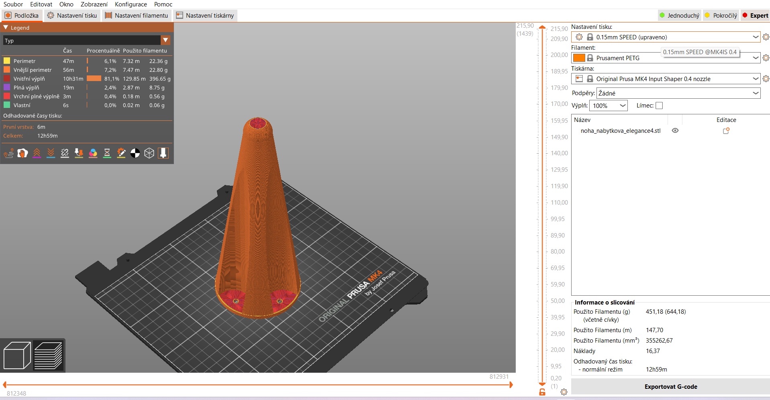
Task: Switch to 3D editor view cube
Action: [17, 355]
